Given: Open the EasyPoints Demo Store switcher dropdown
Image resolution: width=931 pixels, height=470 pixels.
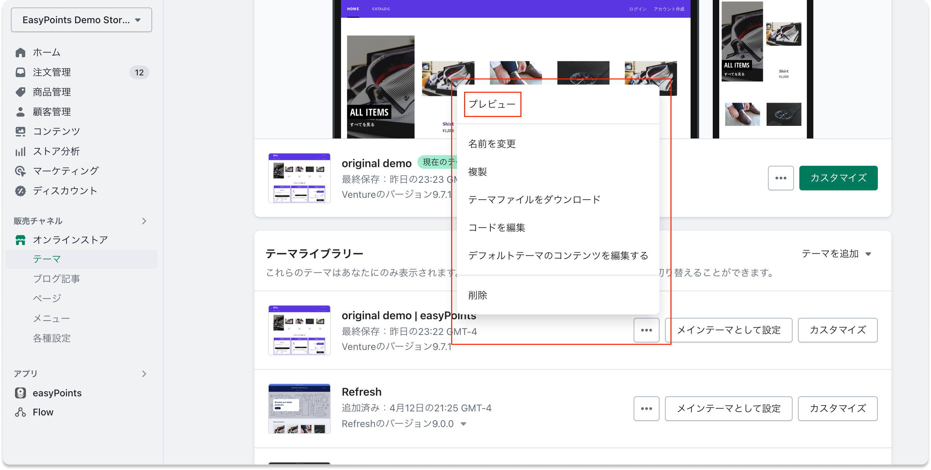Looking at the screenshot, I should coord(81,20).
